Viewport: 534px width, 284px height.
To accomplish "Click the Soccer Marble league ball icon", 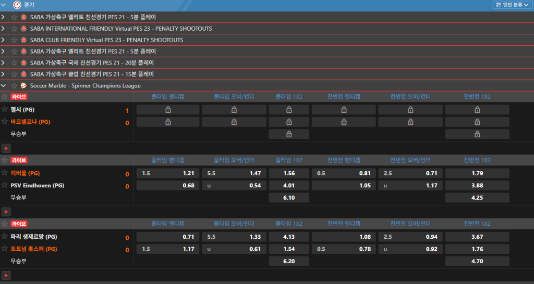I will click(x=23, y=86).
